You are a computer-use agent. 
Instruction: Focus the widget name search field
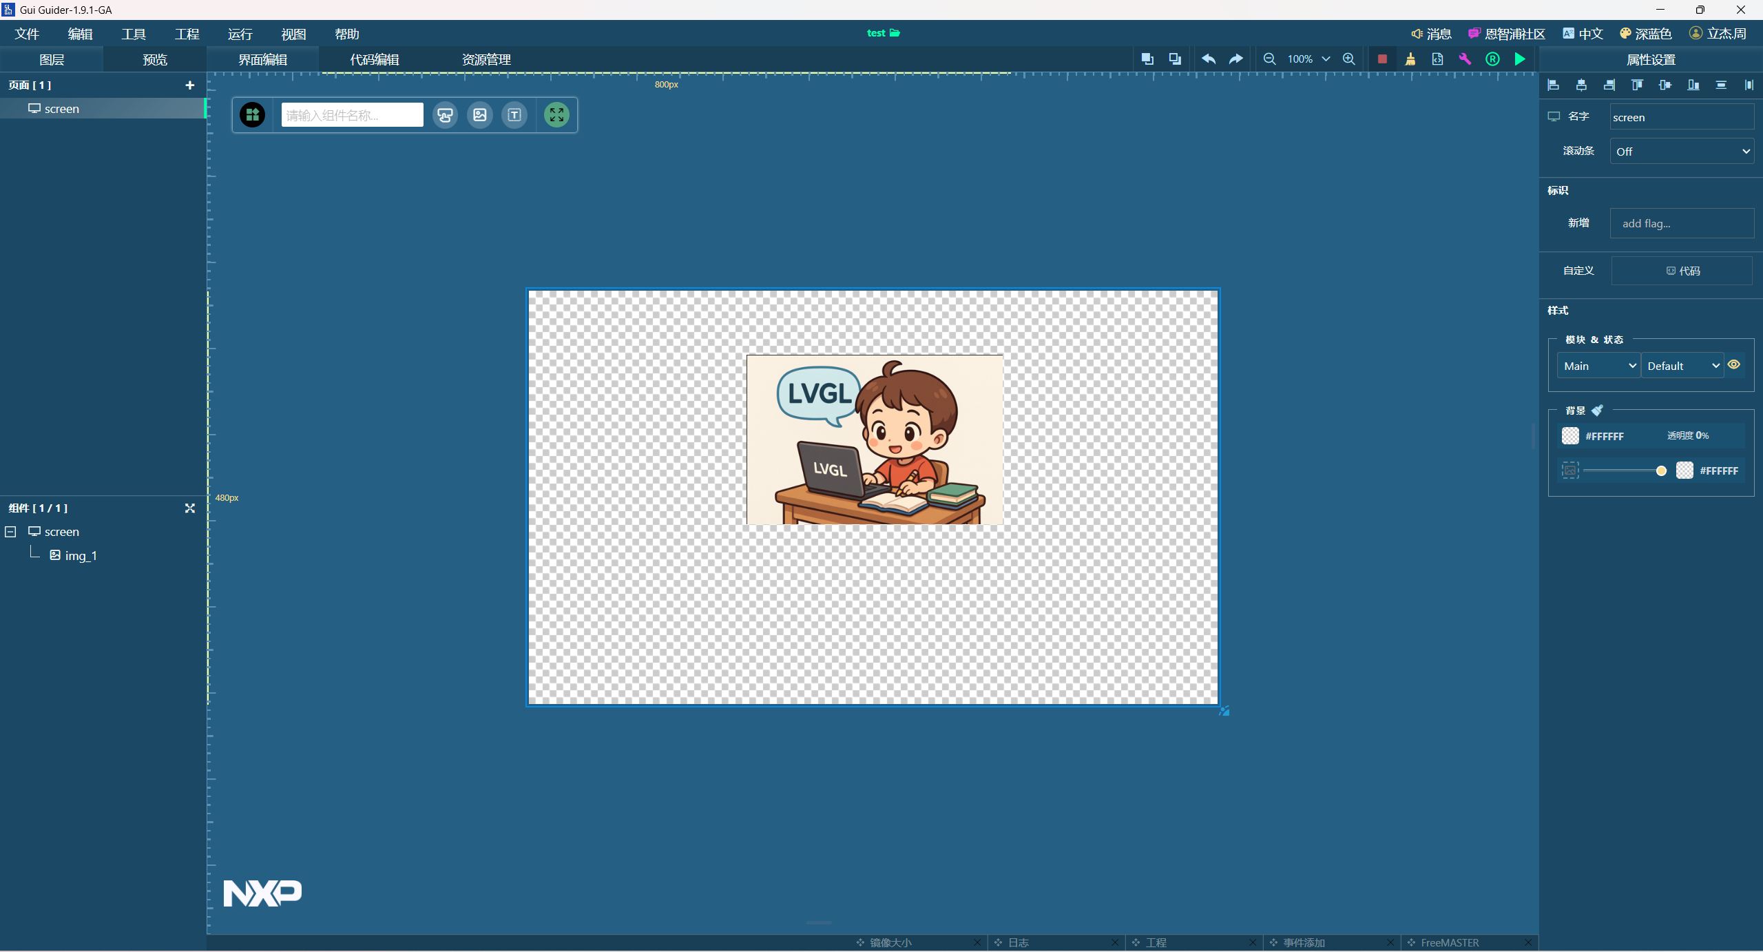pyautogui.click(x=352, y=115)
